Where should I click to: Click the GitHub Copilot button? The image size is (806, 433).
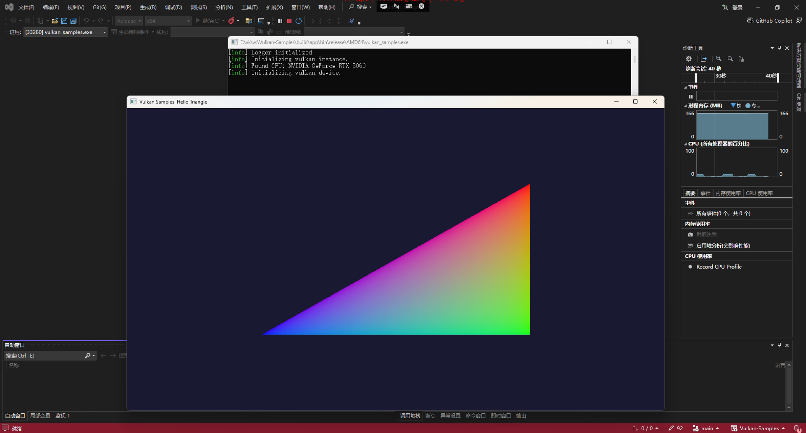tap(769, 21)
